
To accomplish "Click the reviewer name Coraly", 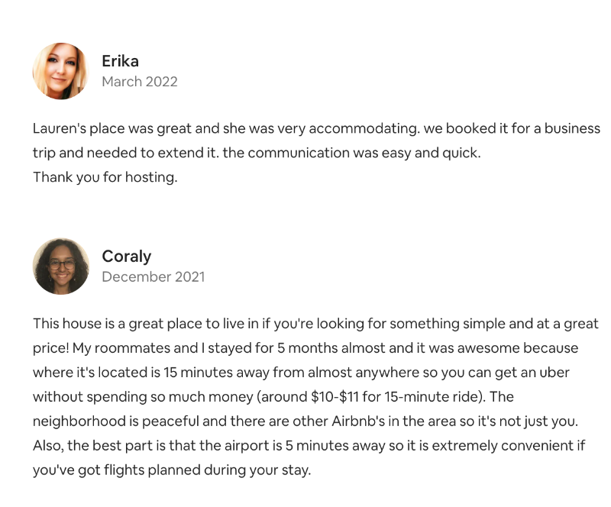I will pos(126,257).
